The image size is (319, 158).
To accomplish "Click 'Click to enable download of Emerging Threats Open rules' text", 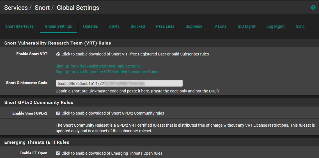I will point(112,153).
